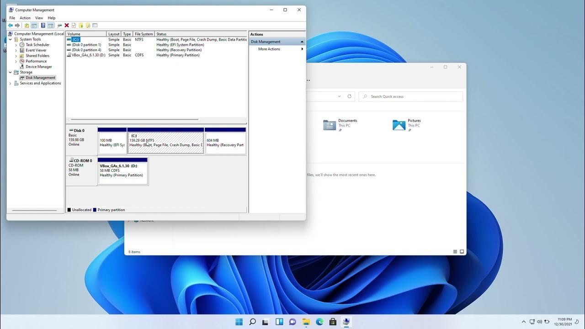Viewport: 585px width, 329px height.
Task: Select the (Disk 0 partition 1) volume row
Action: [x=156, y=45]
